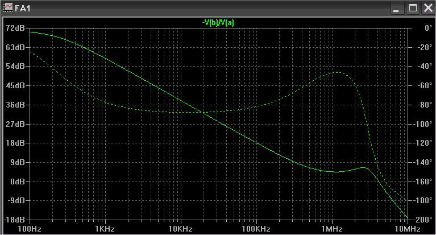Click the 36dB magnitude axis label
Image resolution: width=436 pixels, height=235 pixels.
pos(15,105)
